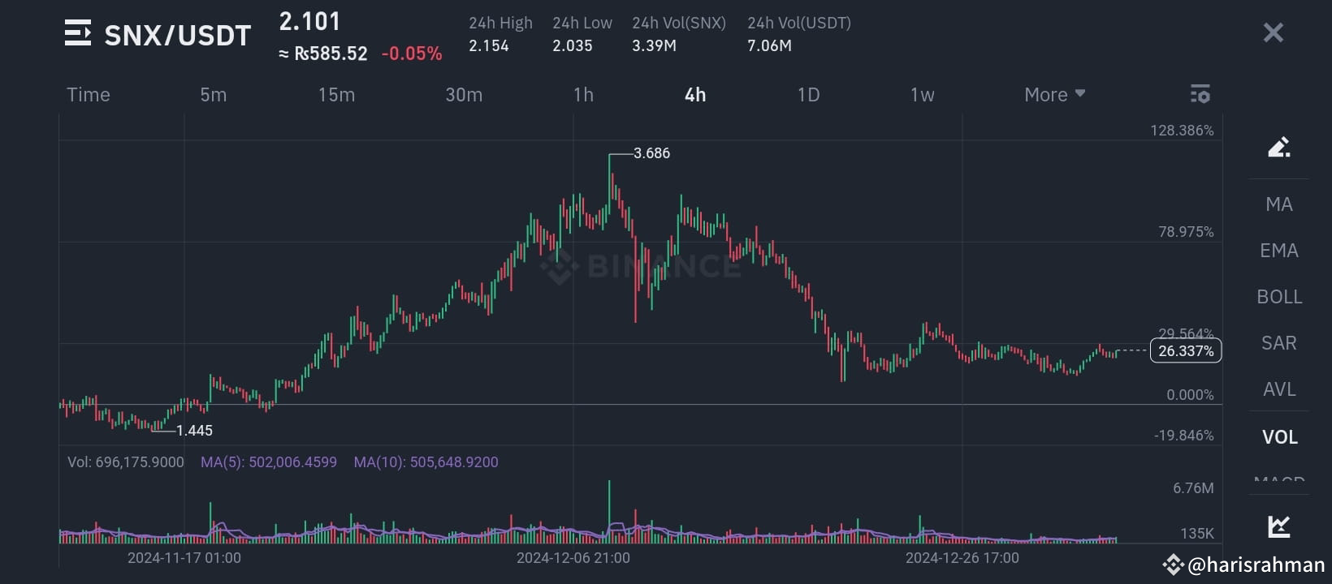Open the trading pair selection menu icon
Viewport: 1332px width, 584px height.
78,32
